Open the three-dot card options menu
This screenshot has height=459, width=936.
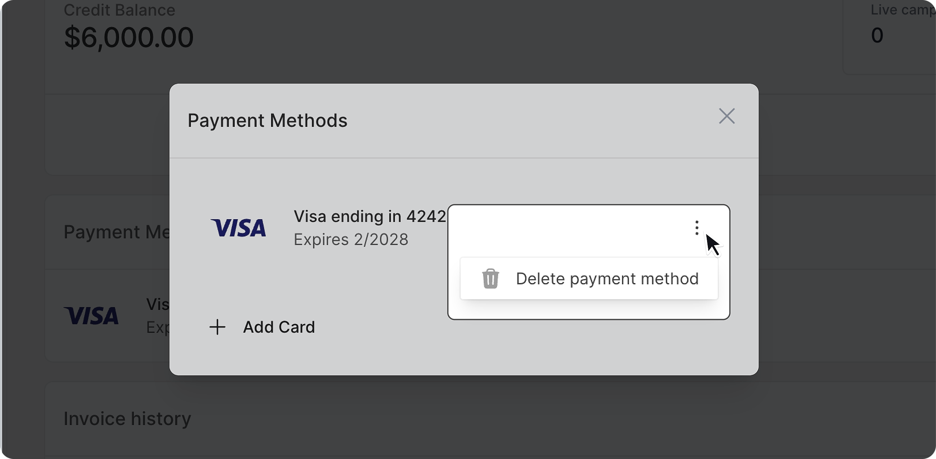697,228
